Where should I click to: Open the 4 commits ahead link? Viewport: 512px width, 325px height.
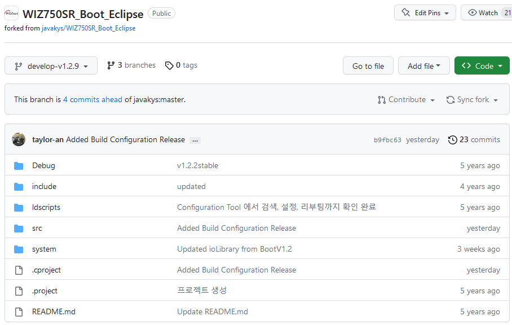[92, 100]
